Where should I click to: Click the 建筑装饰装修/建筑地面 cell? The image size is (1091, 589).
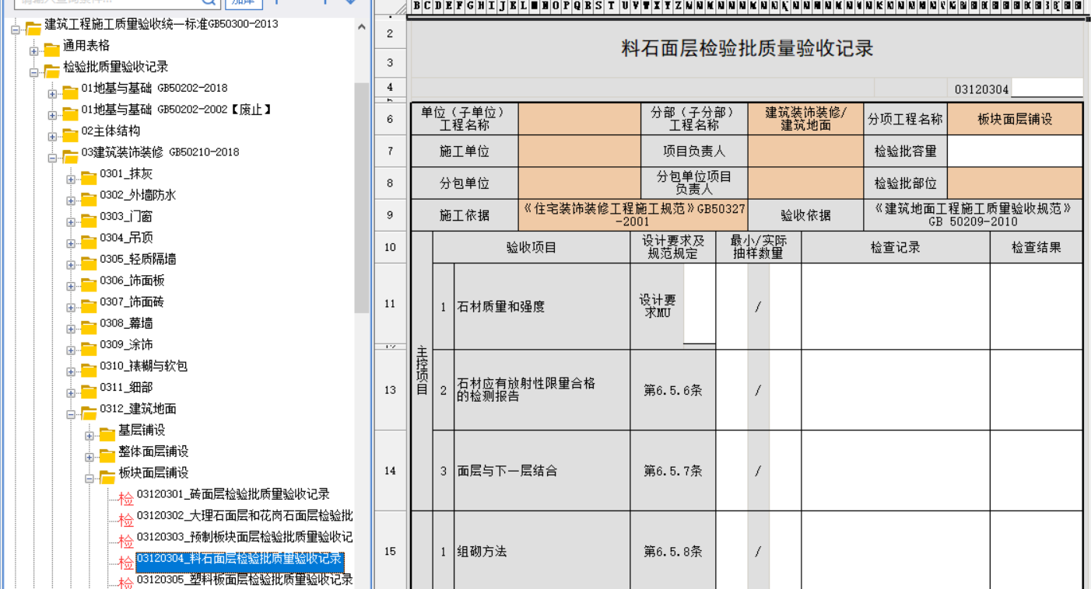point(805,119)
